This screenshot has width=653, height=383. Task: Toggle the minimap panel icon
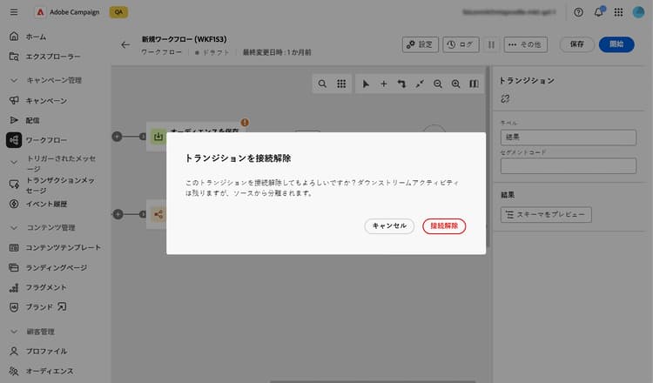pos(474,84)
